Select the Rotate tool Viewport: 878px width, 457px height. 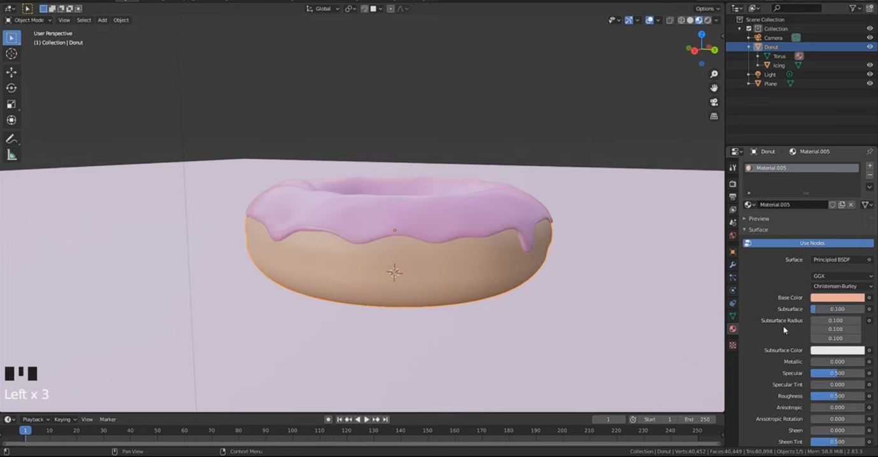click(x=11, y=88)
